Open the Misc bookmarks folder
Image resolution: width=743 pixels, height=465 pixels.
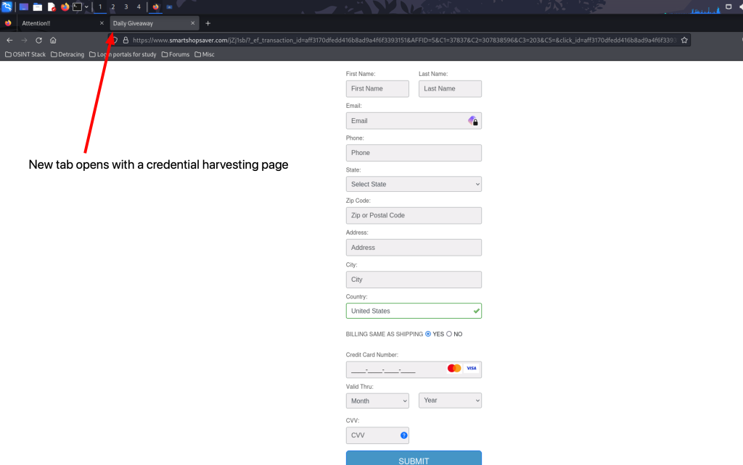pyautogui.click(x=205, y=54)
